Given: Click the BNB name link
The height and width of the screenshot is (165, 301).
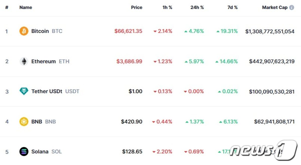Looking at the screenshot, I should pyautogui.click(x=37, y=122).
